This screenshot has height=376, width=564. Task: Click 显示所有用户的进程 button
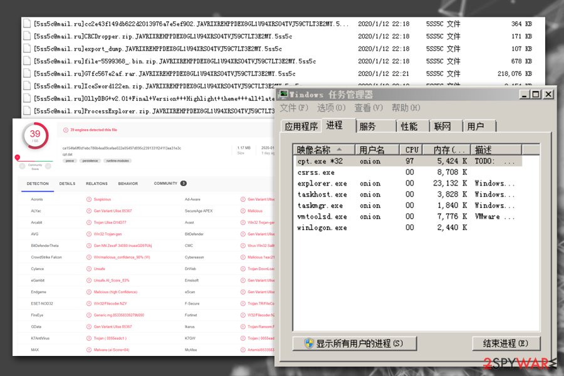[x=355, y=343]
